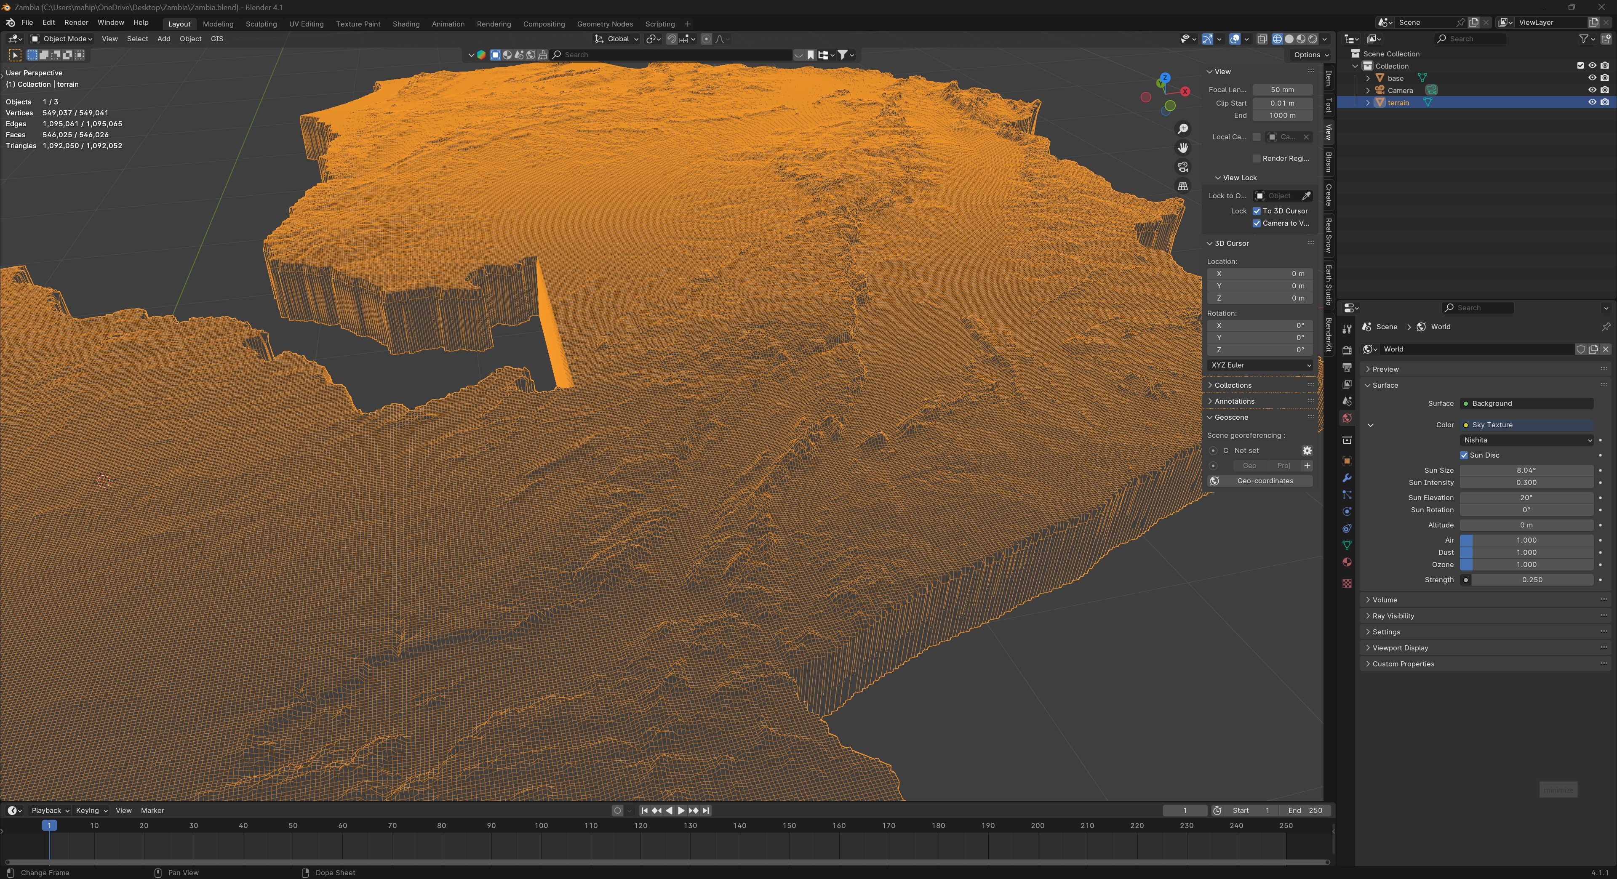Open the Modifiers wrench properties tab
The width and height of the screenshot is (1617, 879).
[x=1347, y=478]
